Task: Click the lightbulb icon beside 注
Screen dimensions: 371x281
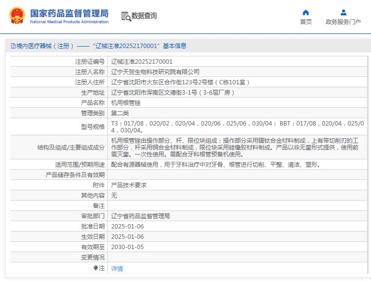Action: click(96, 268)
